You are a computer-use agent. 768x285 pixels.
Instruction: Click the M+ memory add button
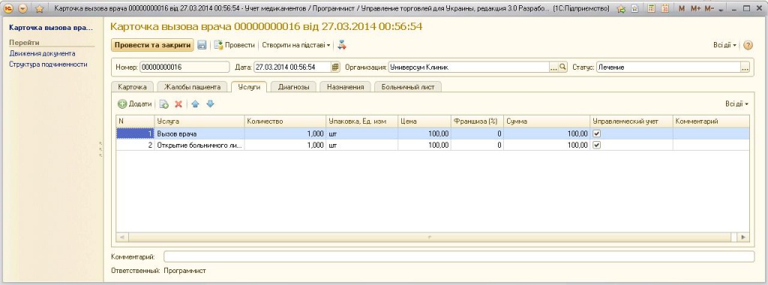(695, 8)
